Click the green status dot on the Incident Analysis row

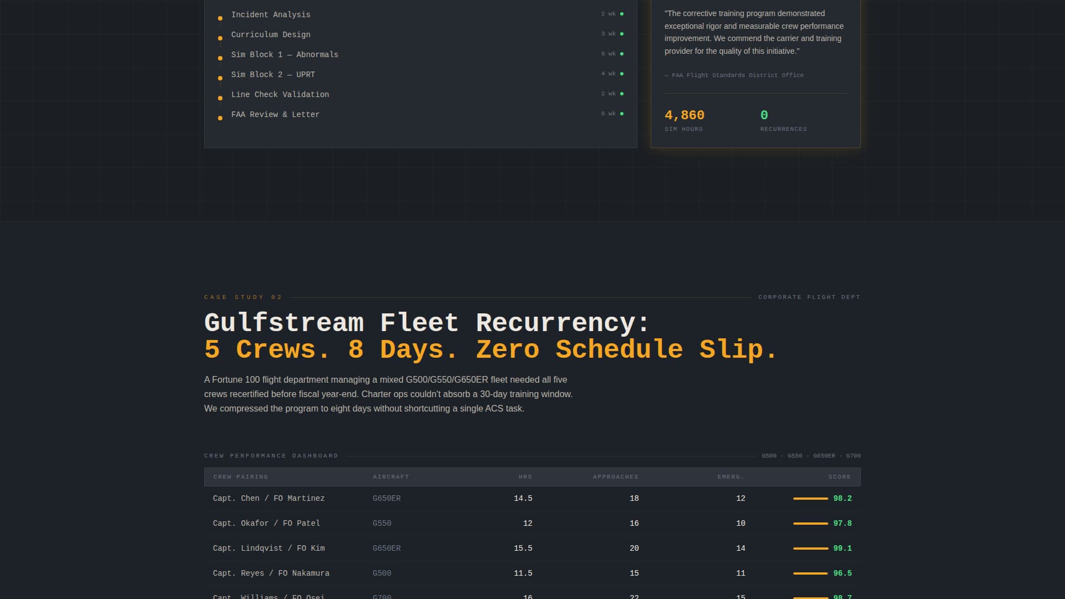tap(622, 14)
